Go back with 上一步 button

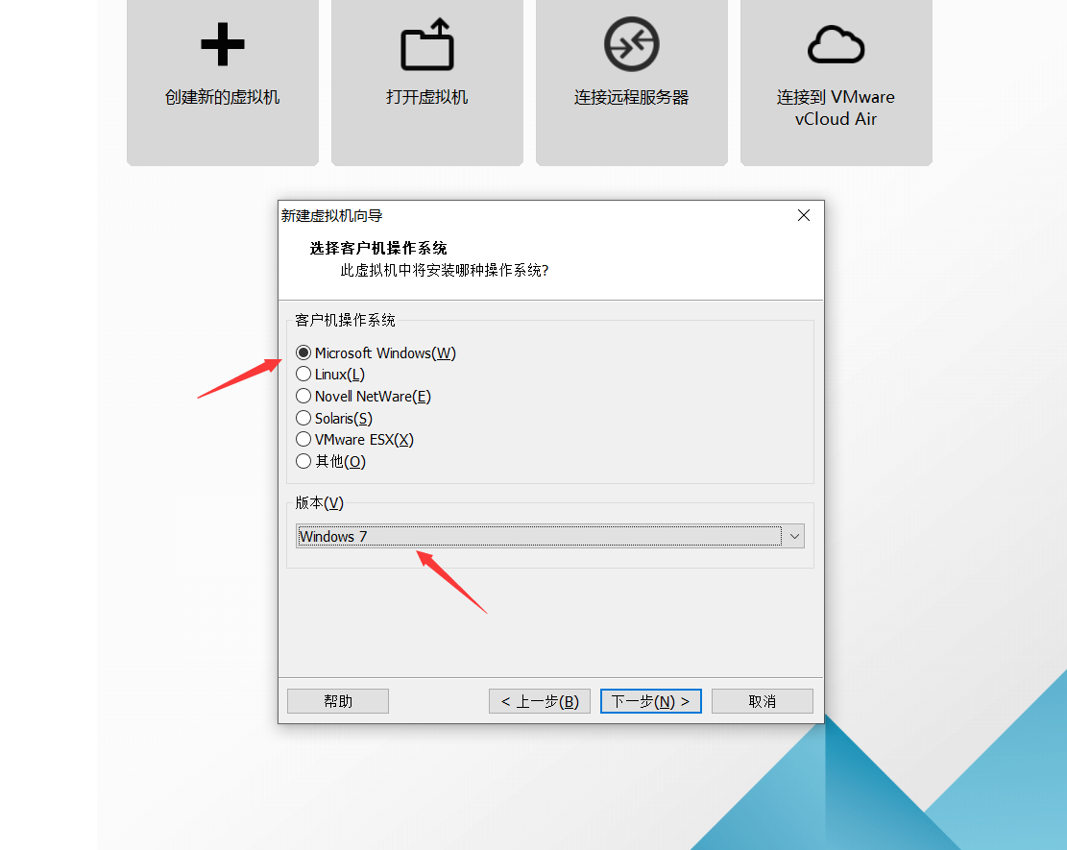tap(540, 701)
